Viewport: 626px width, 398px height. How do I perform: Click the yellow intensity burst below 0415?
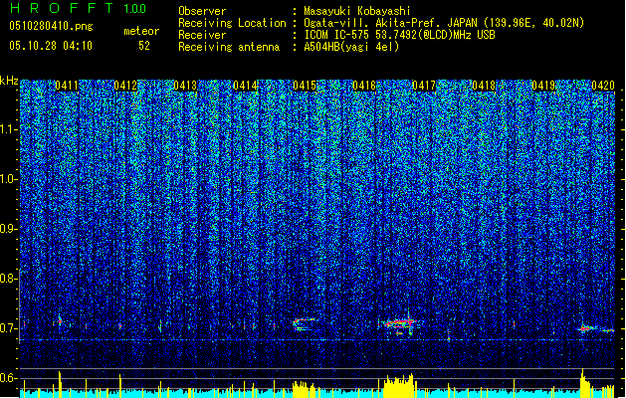click(x=304, y=390)
